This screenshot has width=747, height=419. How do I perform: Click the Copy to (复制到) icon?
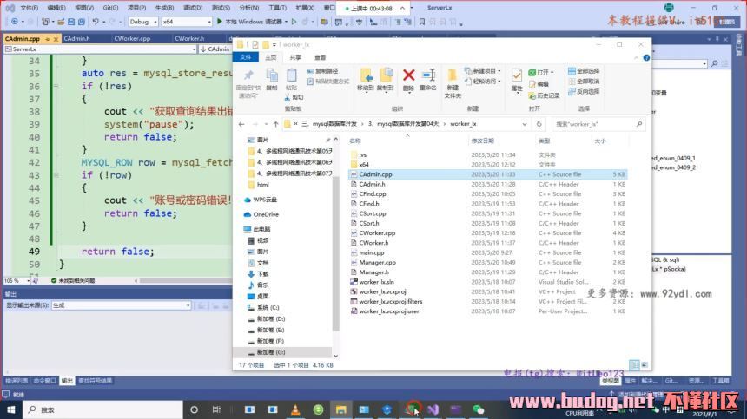click(x=386, y=75)
